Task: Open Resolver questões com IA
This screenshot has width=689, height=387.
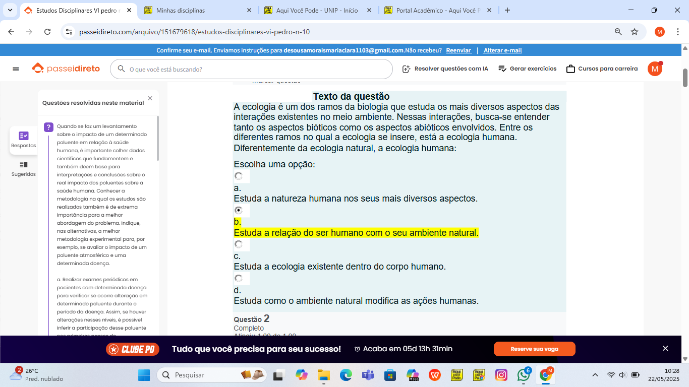Action: pyautogui.click(x=445, y=69)
